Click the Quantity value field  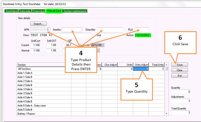(181, 92)
